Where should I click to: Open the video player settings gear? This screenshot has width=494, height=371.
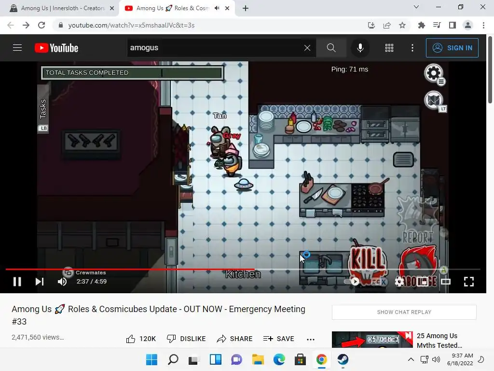pyautogui.click(x=399, y=282)
